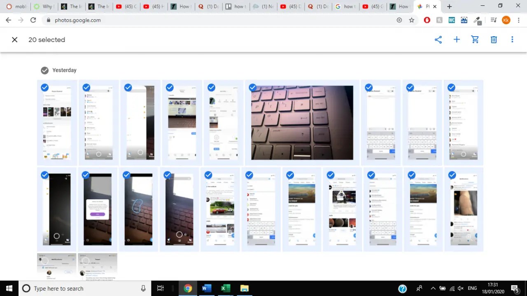Deselect the red car screenshot's checkmark

[208, 175]
